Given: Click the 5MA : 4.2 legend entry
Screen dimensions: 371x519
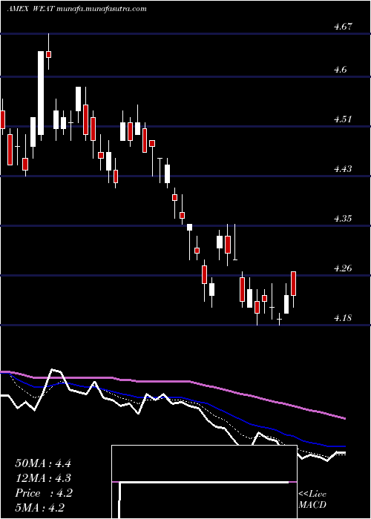Looking at the screenshot, I should click(x=40, y=508).
